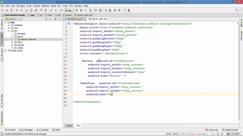Open the app run configuration dropdown
This screenshot has width=243, height=136.
coord(69,10)
